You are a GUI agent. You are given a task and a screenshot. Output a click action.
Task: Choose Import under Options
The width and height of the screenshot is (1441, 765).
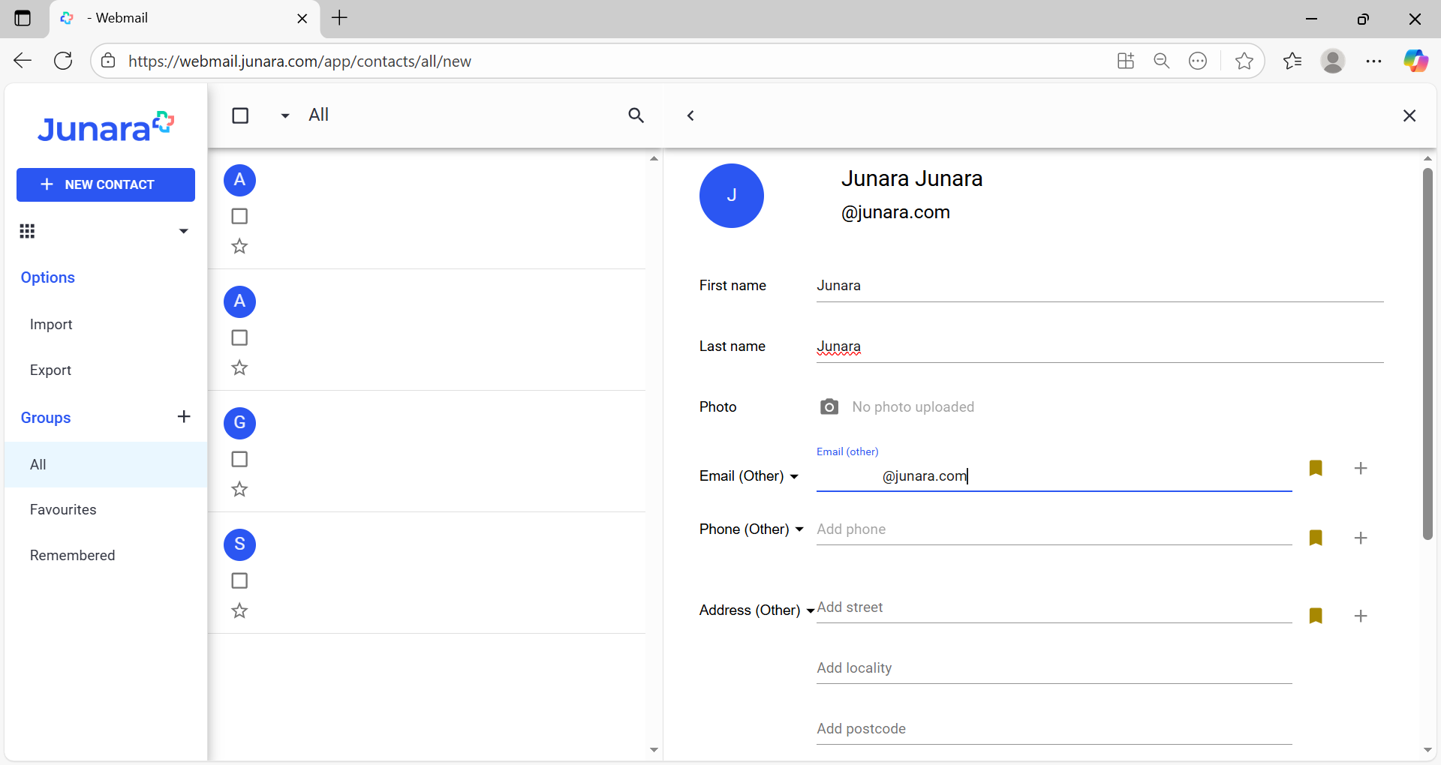point(51,325)
